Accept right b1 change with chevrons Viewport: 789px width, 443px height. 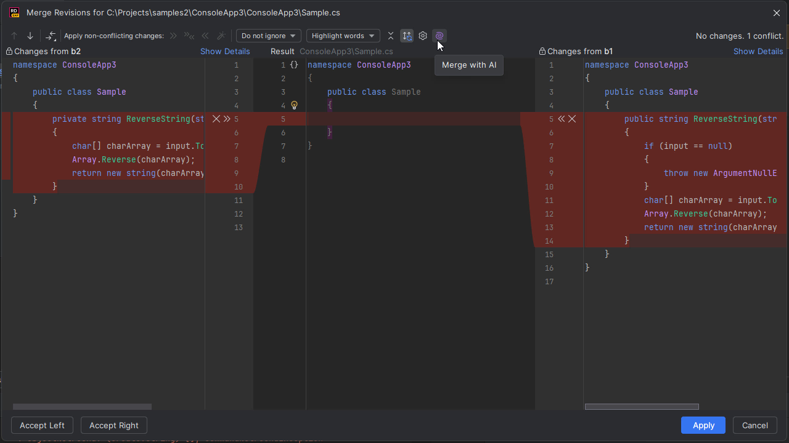(x=561, y=119)
